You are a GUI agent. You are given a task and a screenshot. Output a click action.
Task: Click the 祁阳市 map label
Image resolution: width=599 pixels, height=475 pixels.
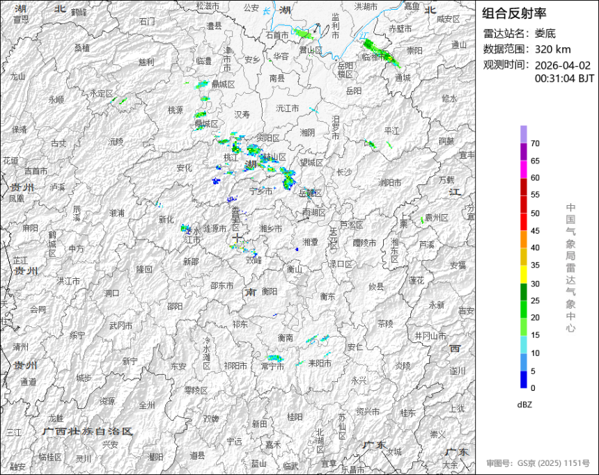tap(235, 366)
